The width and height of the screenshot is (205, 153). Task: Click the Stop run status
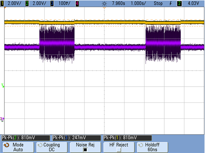158,4
